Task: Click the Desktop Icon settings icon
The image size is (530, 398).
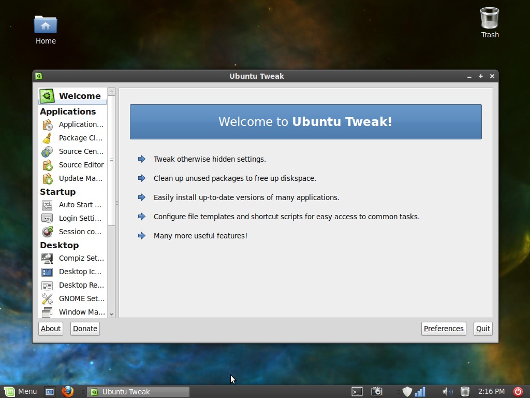Action: pyautogui.click(x=47, y=272)
